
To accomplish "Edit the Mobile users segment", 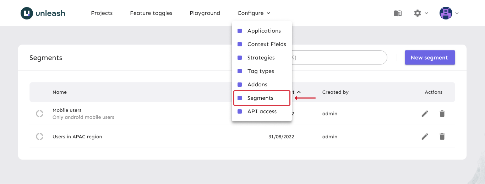I will click(x=425, y=114).
